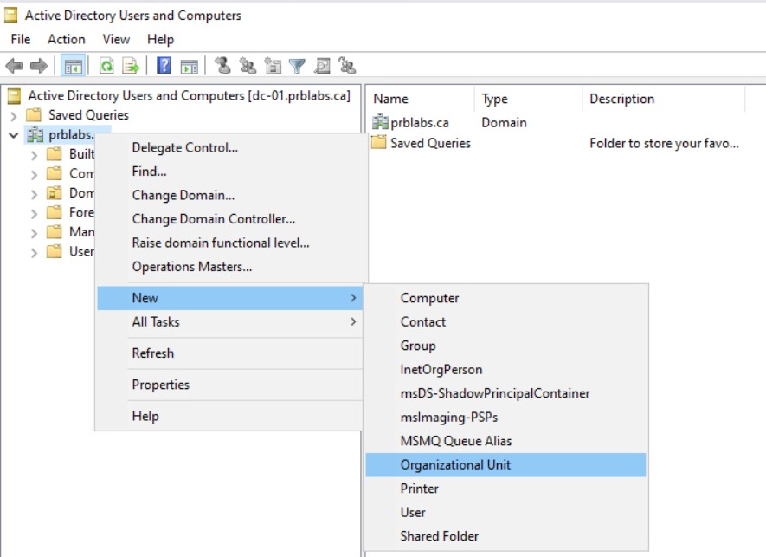Toggle the show/hide console tree button

click(73, 66)
